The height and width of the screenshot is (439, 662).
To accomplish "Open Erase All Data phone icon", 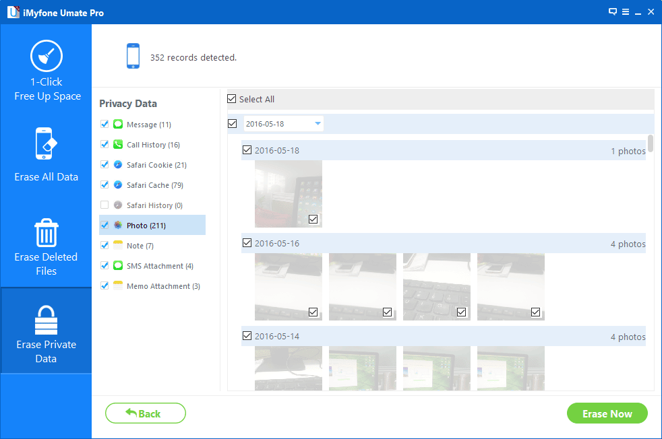I will pyautogui.click(x=46, y=144).
